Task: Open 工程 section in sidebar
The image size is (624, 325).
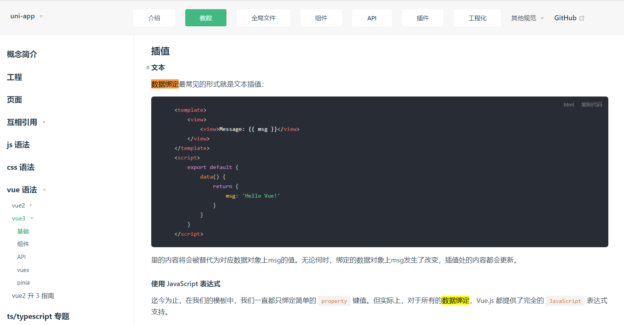Action: tap(15, 77)
